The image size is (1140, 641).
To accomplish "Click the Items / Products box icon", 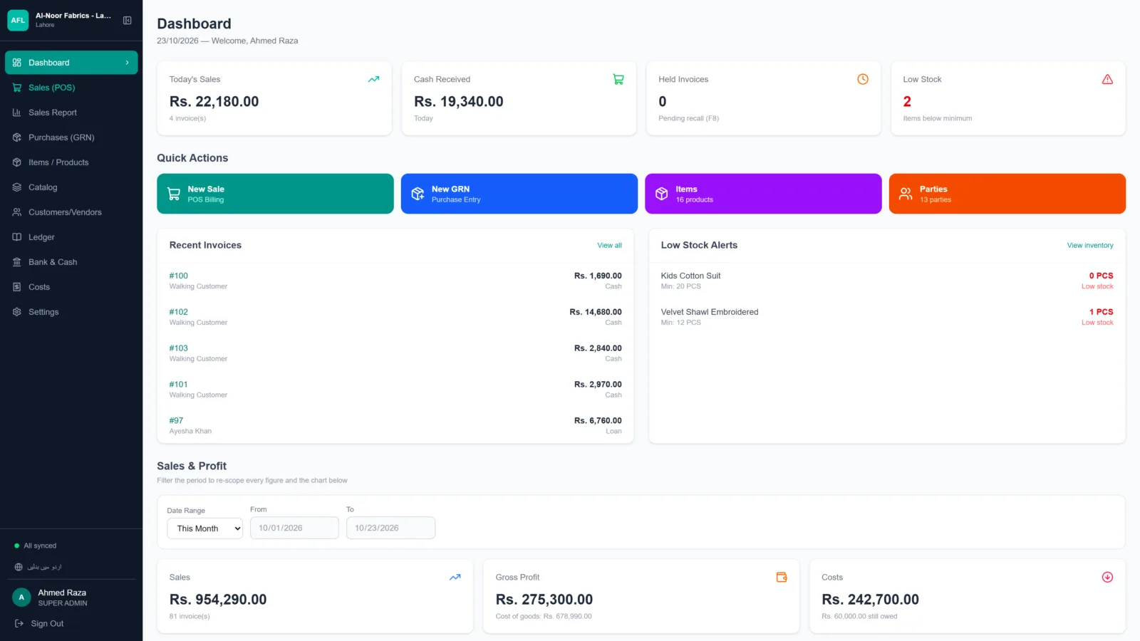I will tap(17, 162).
